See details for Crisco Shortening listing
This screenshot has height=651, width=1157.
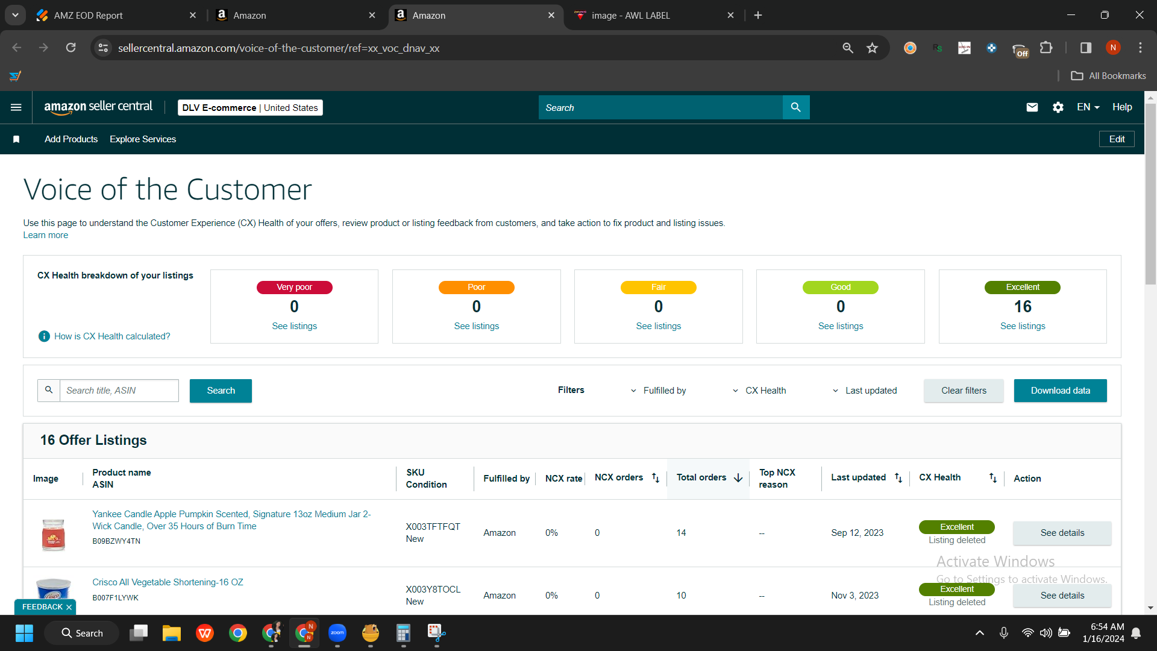tap(1062, 596)
